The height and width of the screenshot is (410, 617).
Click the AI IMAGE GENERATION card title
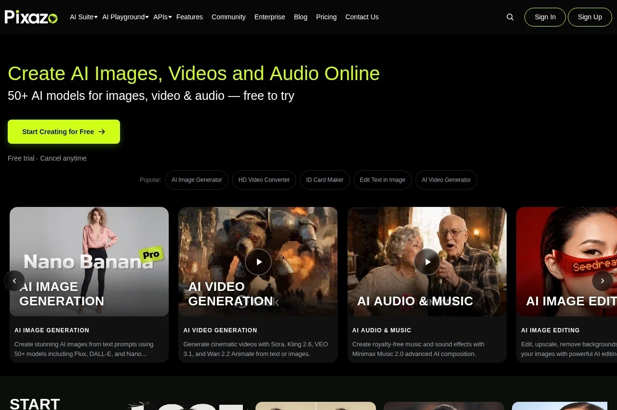[x=52, y=330]
